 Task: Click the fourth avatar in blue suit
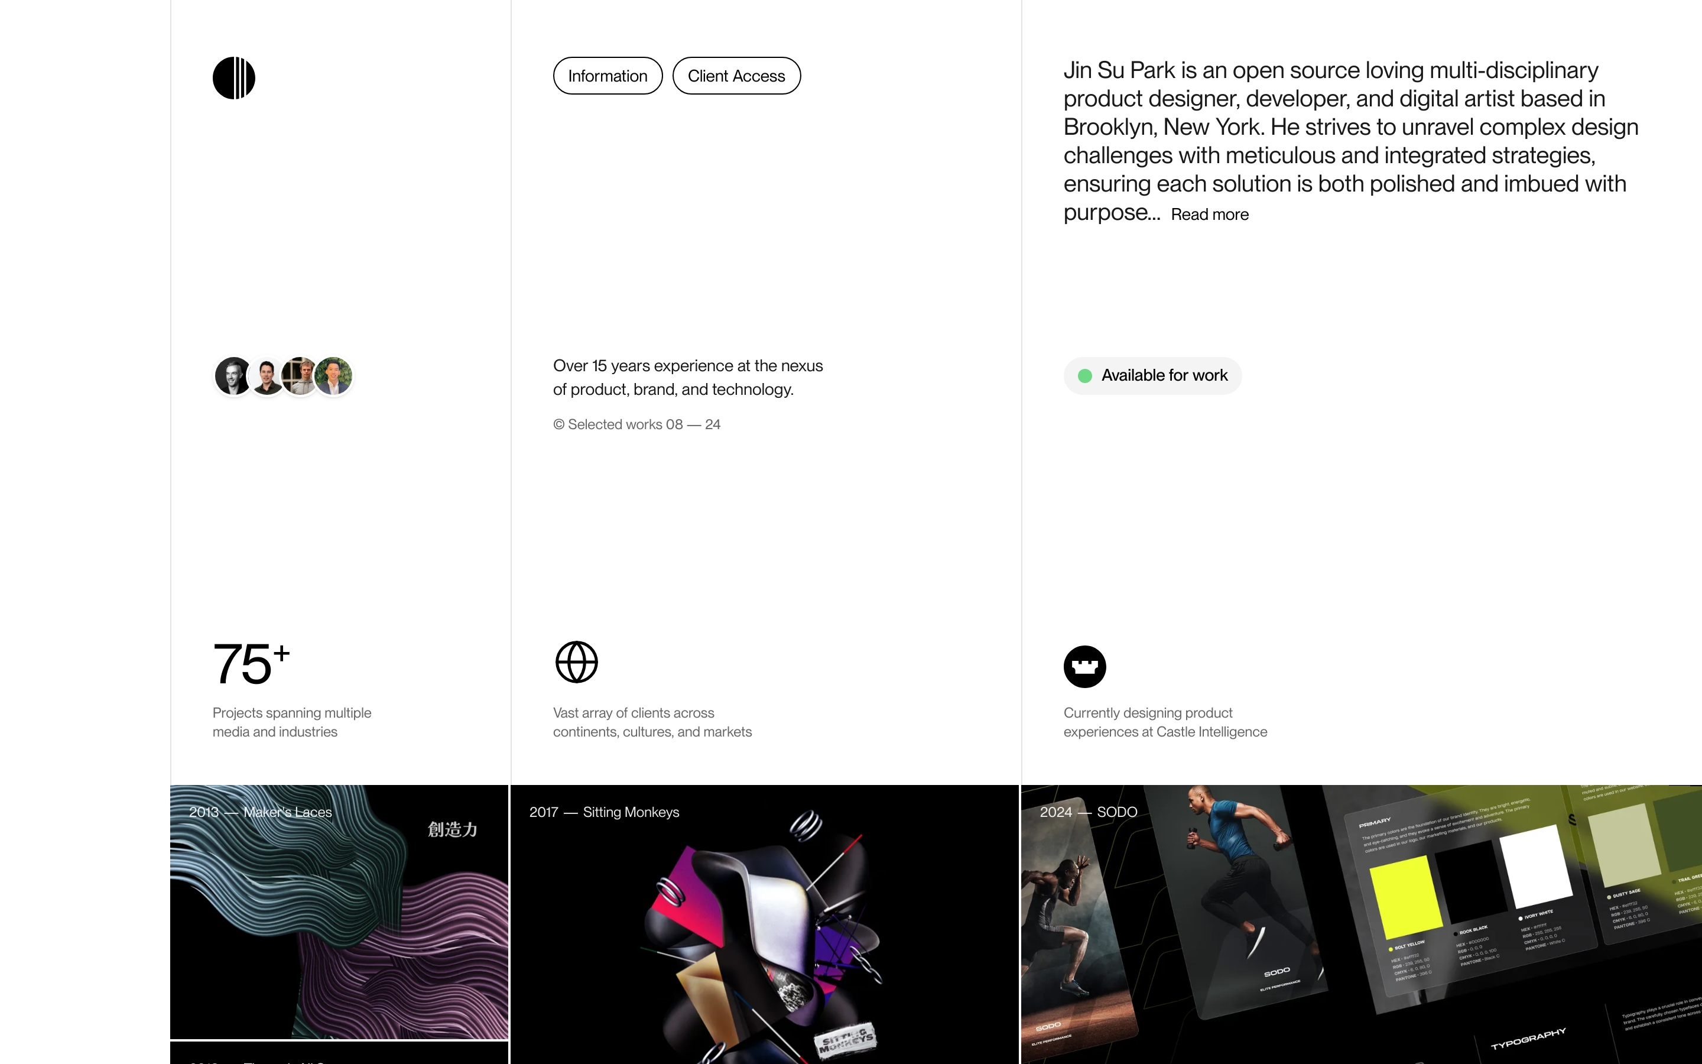pos(333,376)
